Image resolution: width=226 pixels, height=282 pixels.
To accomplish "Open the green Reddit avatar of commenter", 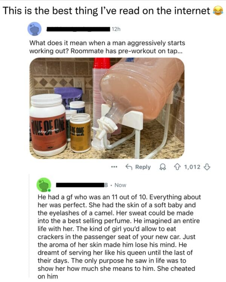I will [44, 185].
